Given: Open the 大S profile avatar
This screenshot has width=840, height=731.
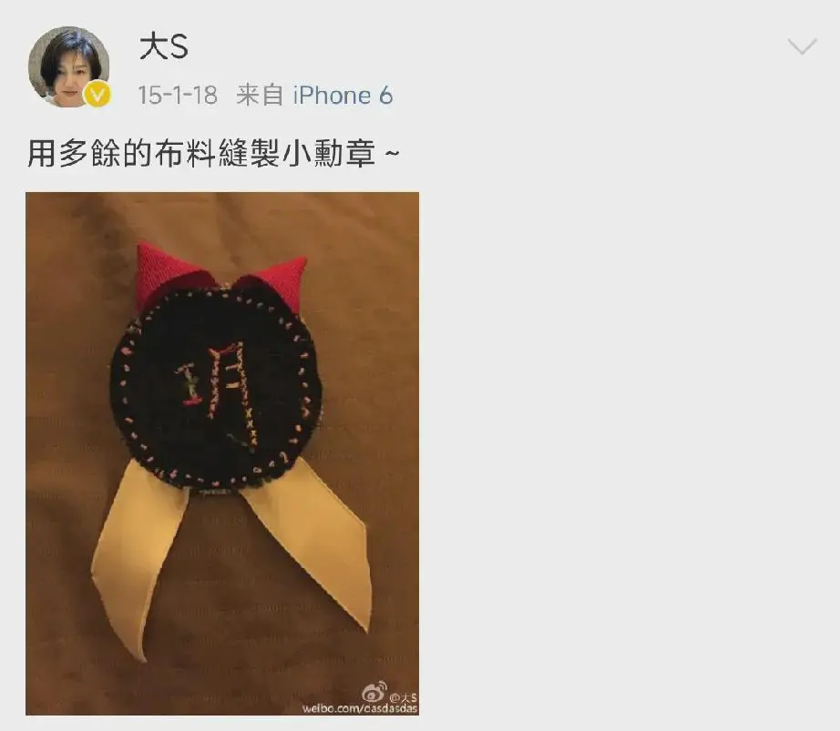Looking at the screenshot, I should point(69,66).
